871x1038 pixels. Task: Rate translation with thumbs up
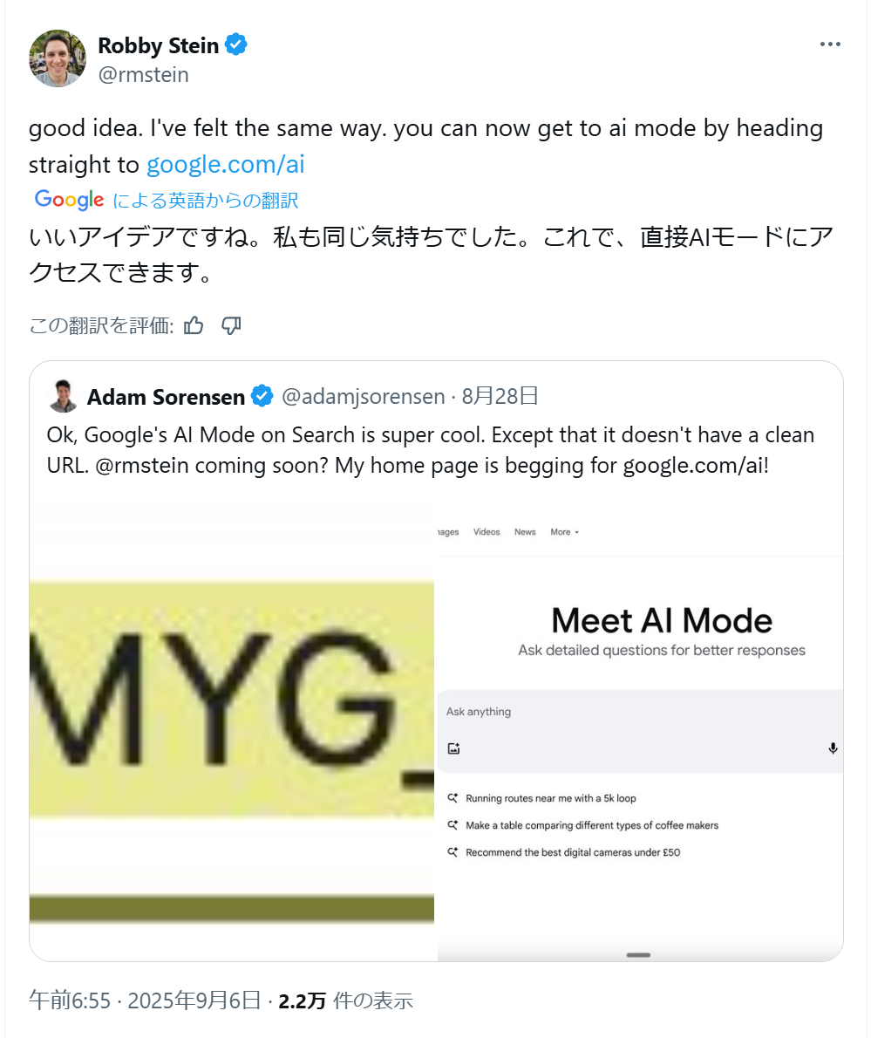tap(194, 325)
